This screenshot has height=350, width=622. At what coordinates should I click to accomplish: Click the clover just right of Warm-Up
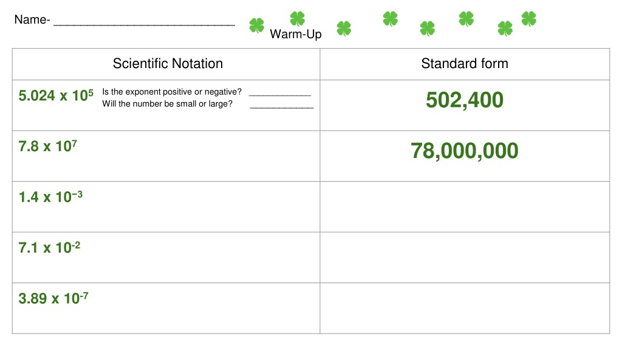point(344,29)
